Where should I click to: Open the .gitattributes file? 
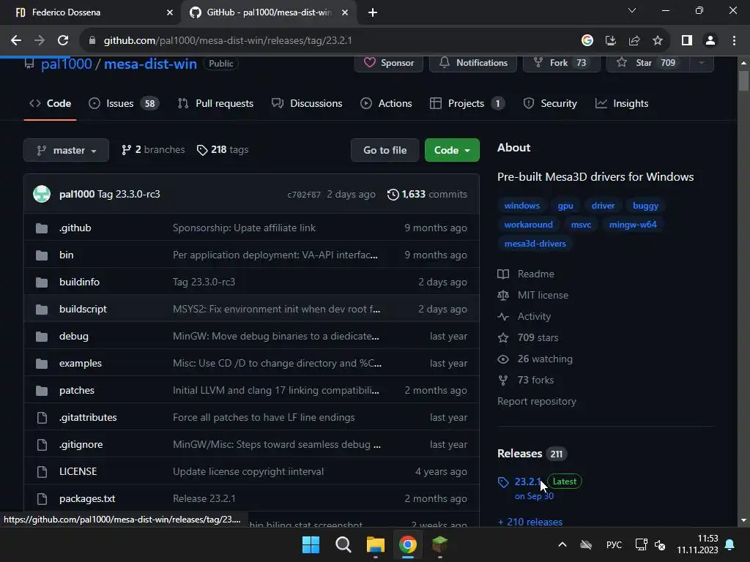pos(88,417)
